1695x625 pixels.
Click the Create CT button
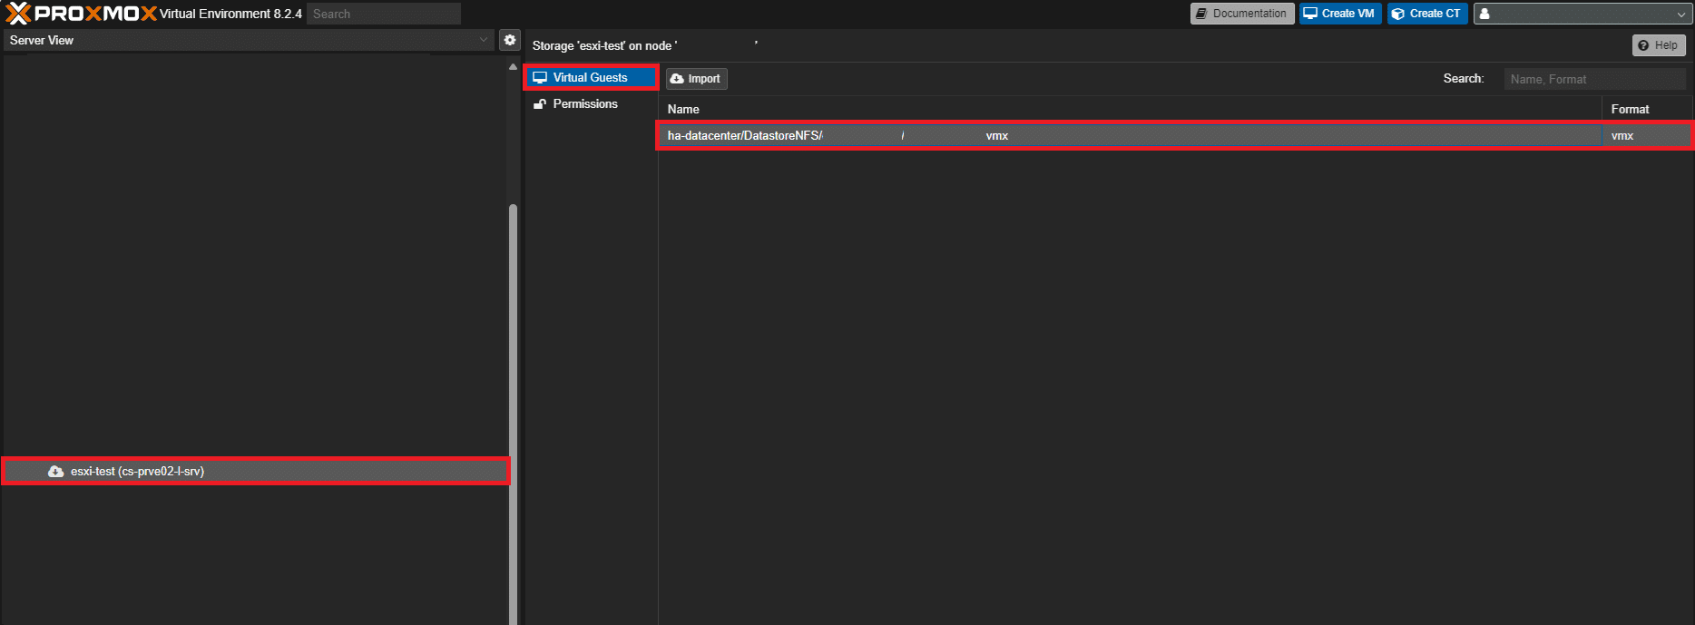tap(1427, 14)
